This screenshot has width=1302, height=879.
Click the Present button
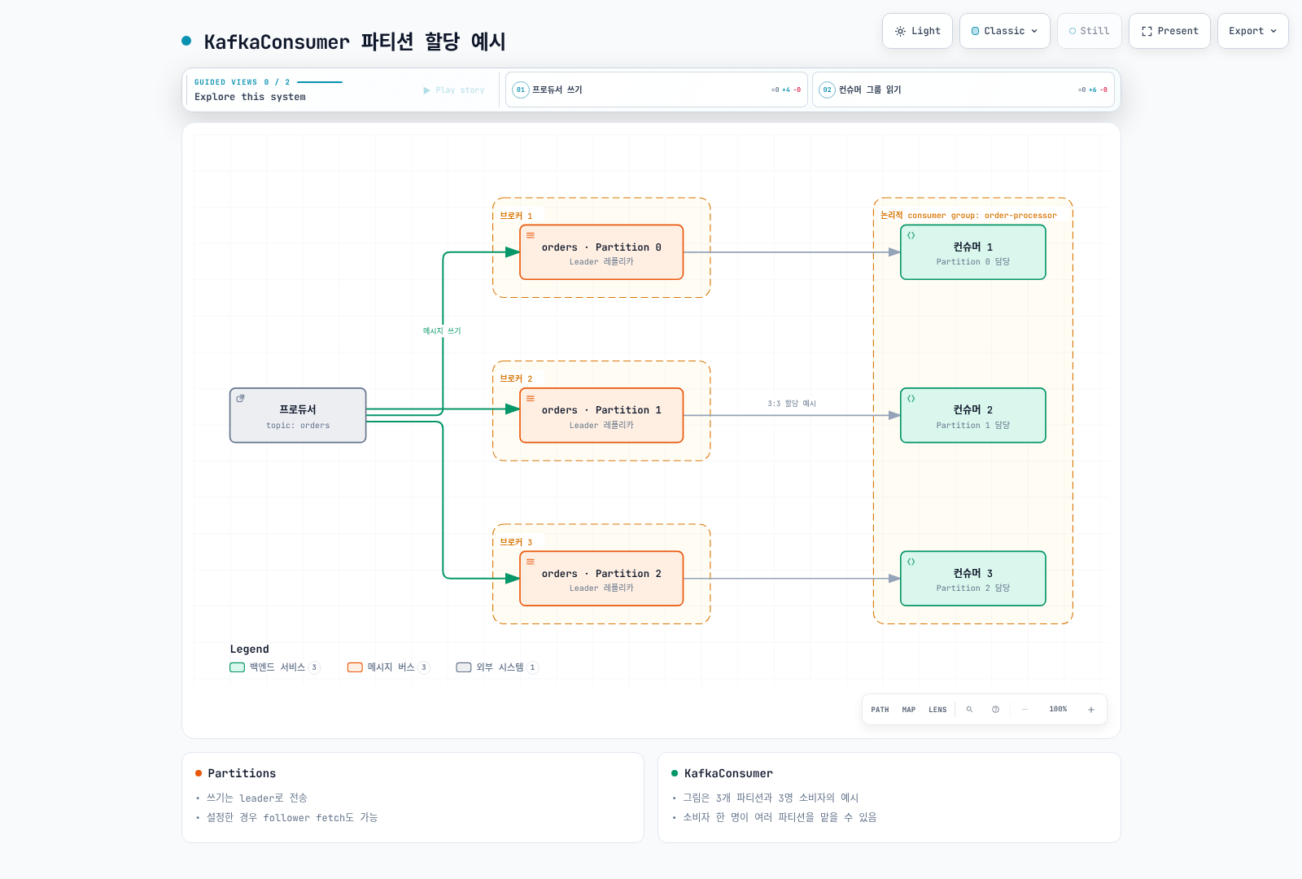pos(1169,31)
